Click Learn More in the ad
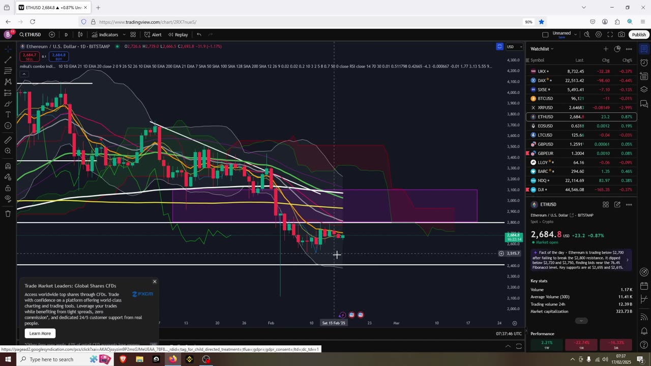The image size is (651, 366). coord(40,333)
